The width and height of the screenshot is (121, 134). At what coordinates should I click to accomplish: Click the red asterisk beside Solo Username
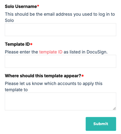pos(38,6)
